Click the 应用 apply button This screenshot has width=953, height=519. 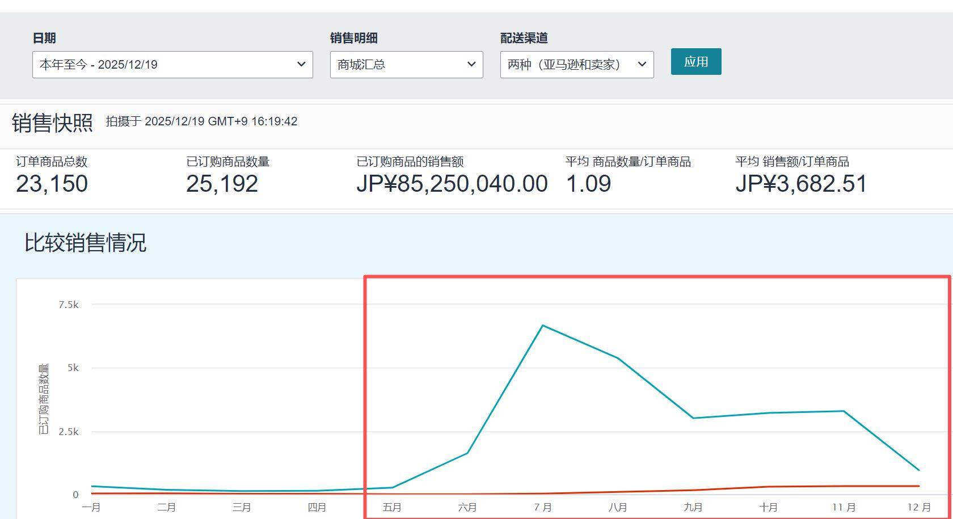tap(695, 62)
